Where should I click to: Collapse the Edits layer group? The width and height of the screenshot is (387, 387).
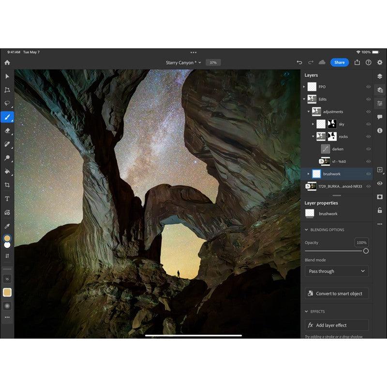point(304,99)
